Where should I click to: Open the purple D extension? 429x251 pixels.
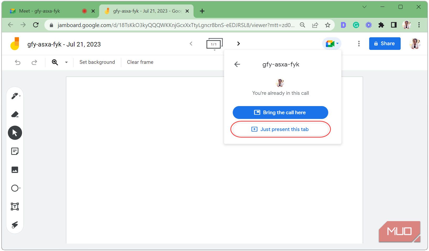(x=343, y=25)
